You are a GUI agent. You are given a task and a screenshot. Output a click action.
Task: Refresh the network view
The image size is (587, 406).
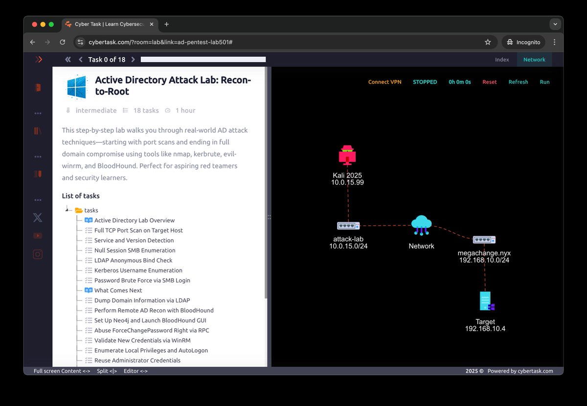518,82
